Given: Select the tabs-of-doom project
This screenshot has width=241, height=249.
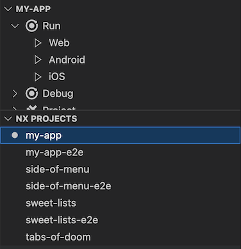Looking at the screenshot, I should [x=120, y=237].
